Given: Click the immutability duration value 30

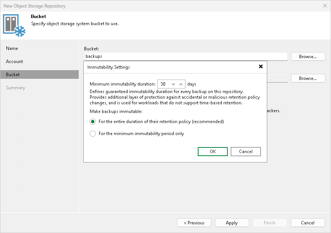Looking at the screenshot, I should 163,84.
